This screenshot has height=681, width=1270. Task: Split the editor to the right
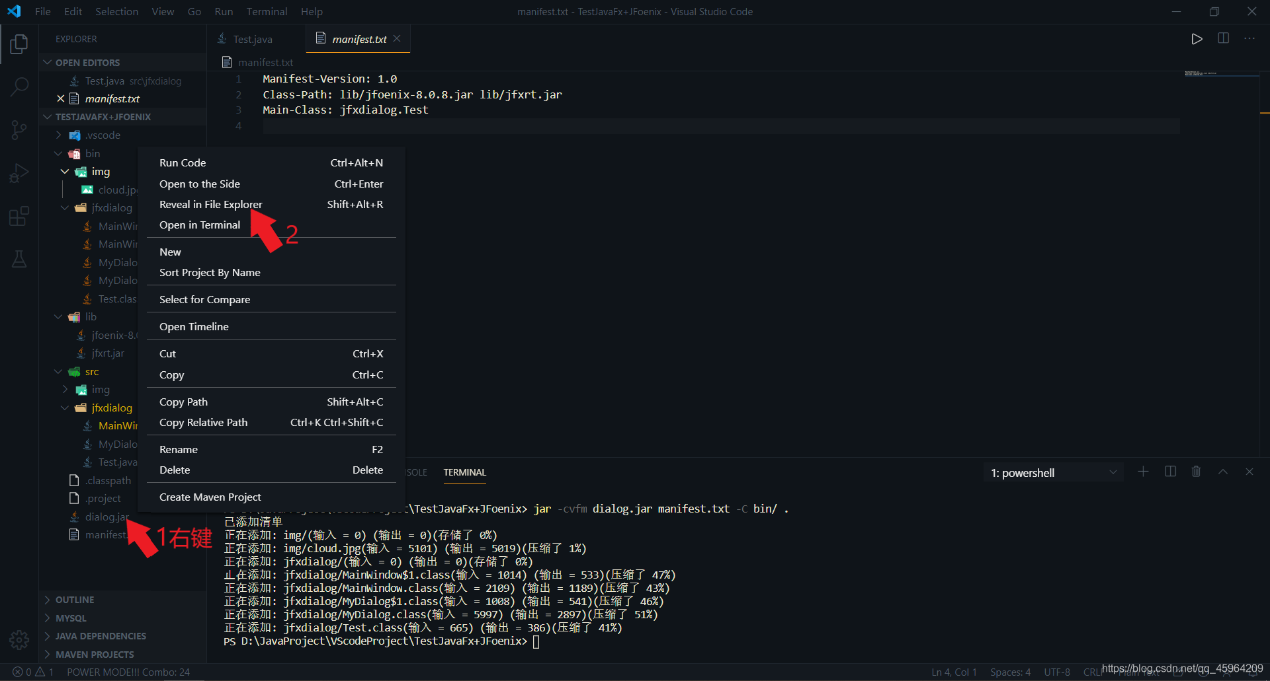1223,38
